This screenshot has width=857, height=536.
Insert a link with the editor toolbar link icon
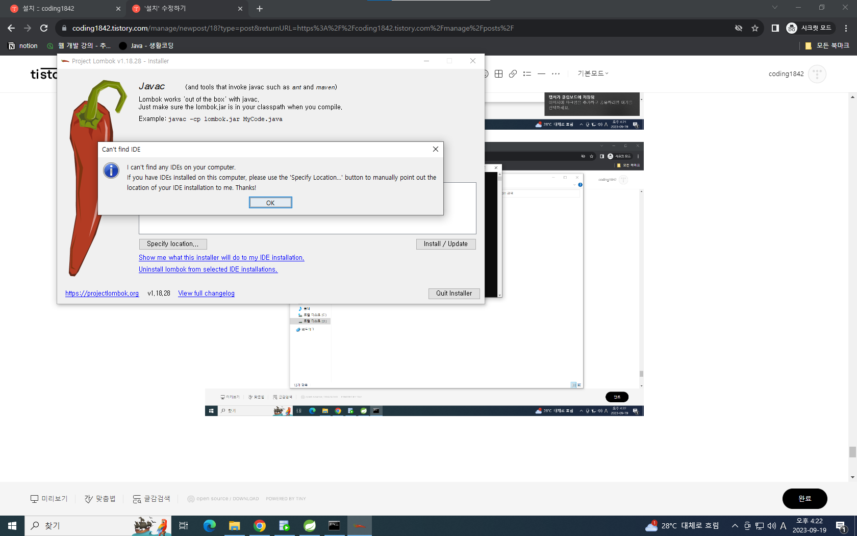[x=513, y=74]
